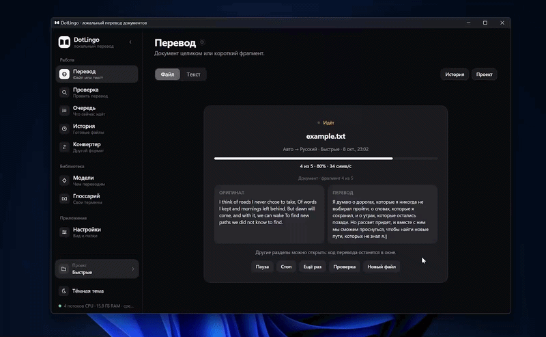Open Настройки in the sidebar

pyautogui.click(x=97, y=232)
